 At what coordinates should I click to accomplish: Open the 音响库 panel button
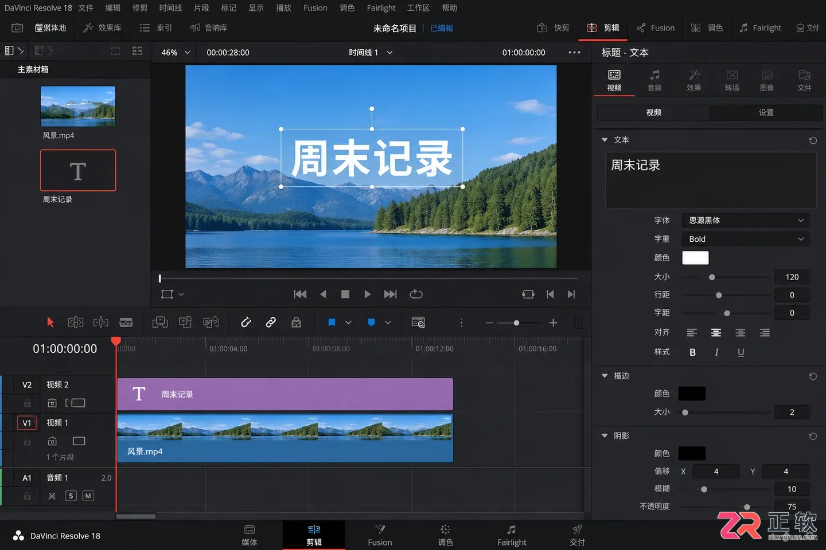209,27
